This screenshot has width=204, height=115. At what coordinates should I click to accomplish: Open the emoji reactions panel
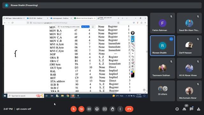[x=97, y=109]
